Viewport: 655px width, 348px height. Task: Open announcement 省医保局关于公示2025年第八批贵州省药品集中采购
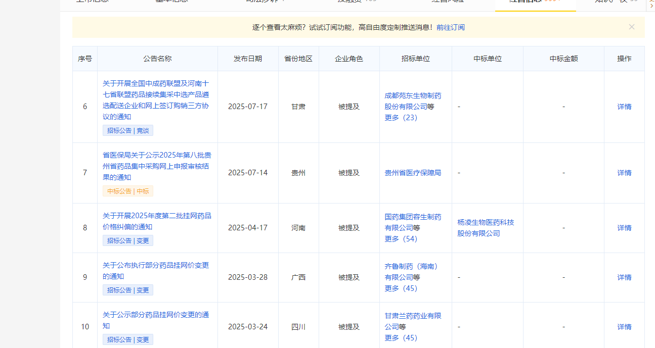(x=157, y=166)
